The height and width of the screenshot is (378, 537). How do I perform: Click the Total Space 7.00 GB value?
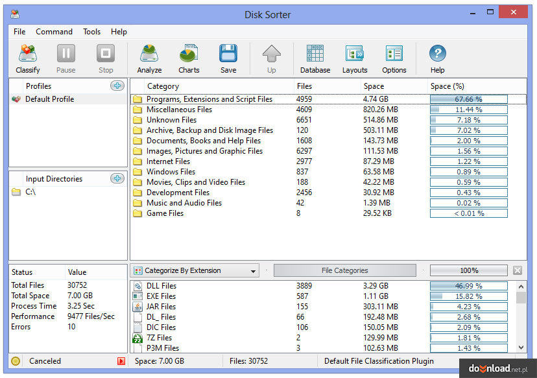(80, 296)
